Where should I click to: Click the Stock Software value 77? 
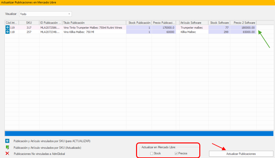[x=219, y=28]
